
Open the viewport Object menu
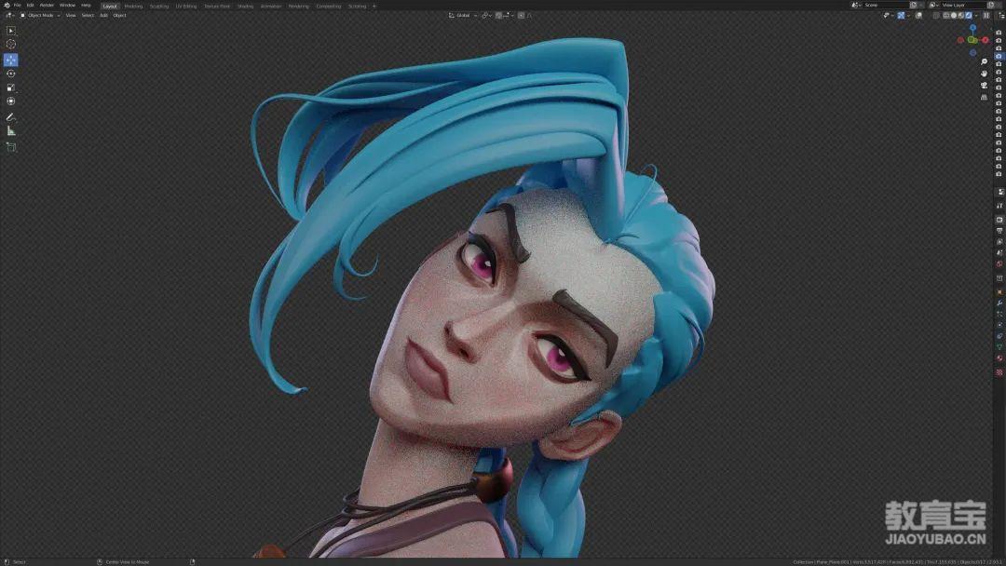coord(119,16)
